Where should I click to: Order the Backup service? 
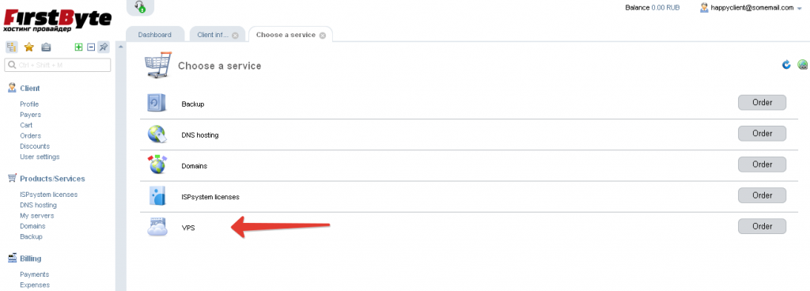(762, 102)
